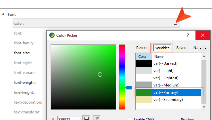The height and width of the screenshot is (120, 212).
Task: Click the variables list scroll up arrow
Action: [204, 57]
